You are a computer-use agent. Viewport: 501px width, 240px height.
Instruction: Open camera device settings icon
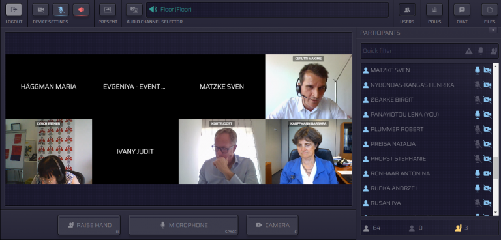(40, 10)
